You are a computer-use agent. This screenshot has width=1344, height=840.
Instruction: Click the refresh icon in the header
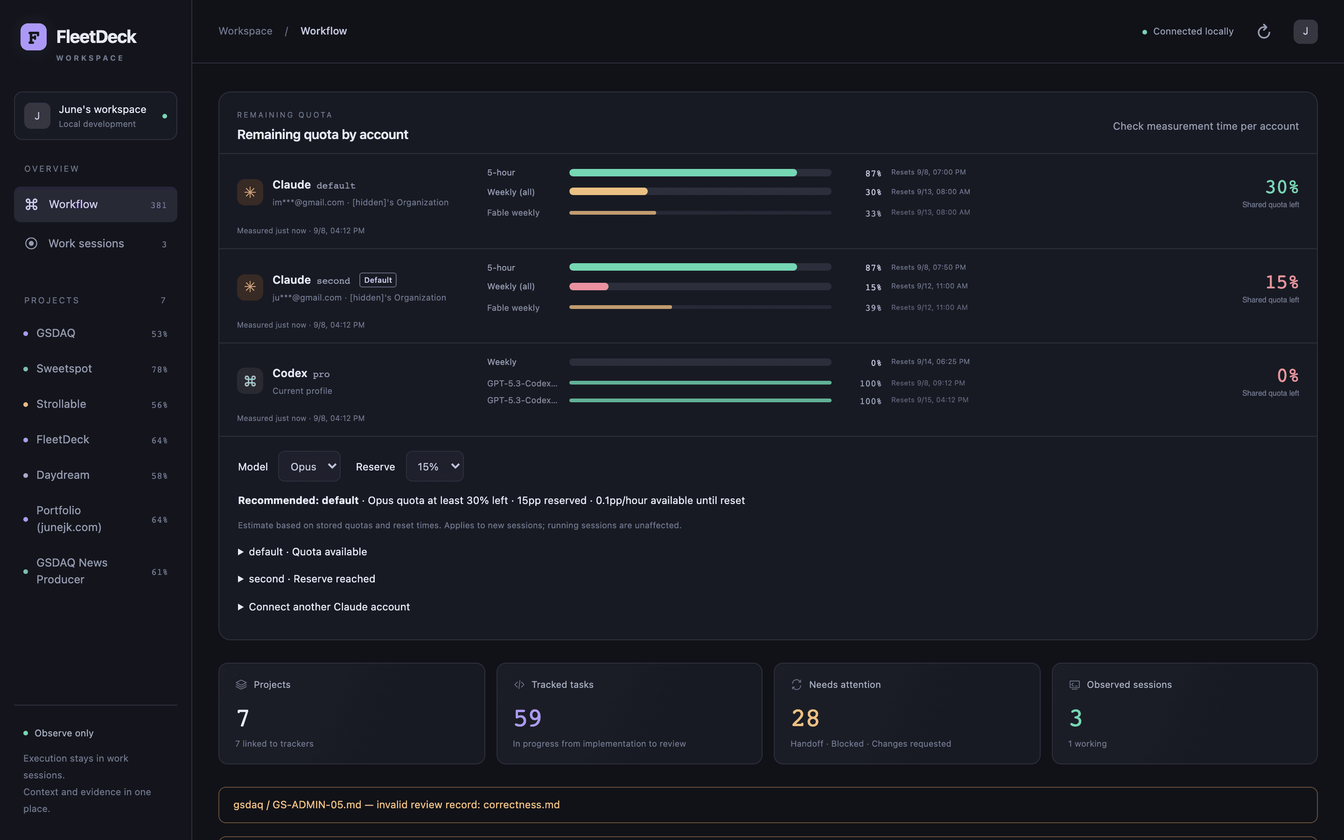1263,32
